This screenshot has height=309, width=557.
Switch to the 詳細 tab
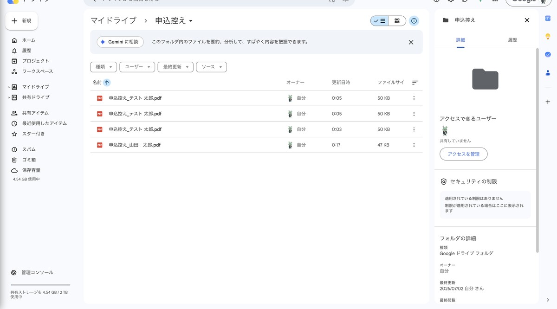pyautogui.click(x=460, y=40)
